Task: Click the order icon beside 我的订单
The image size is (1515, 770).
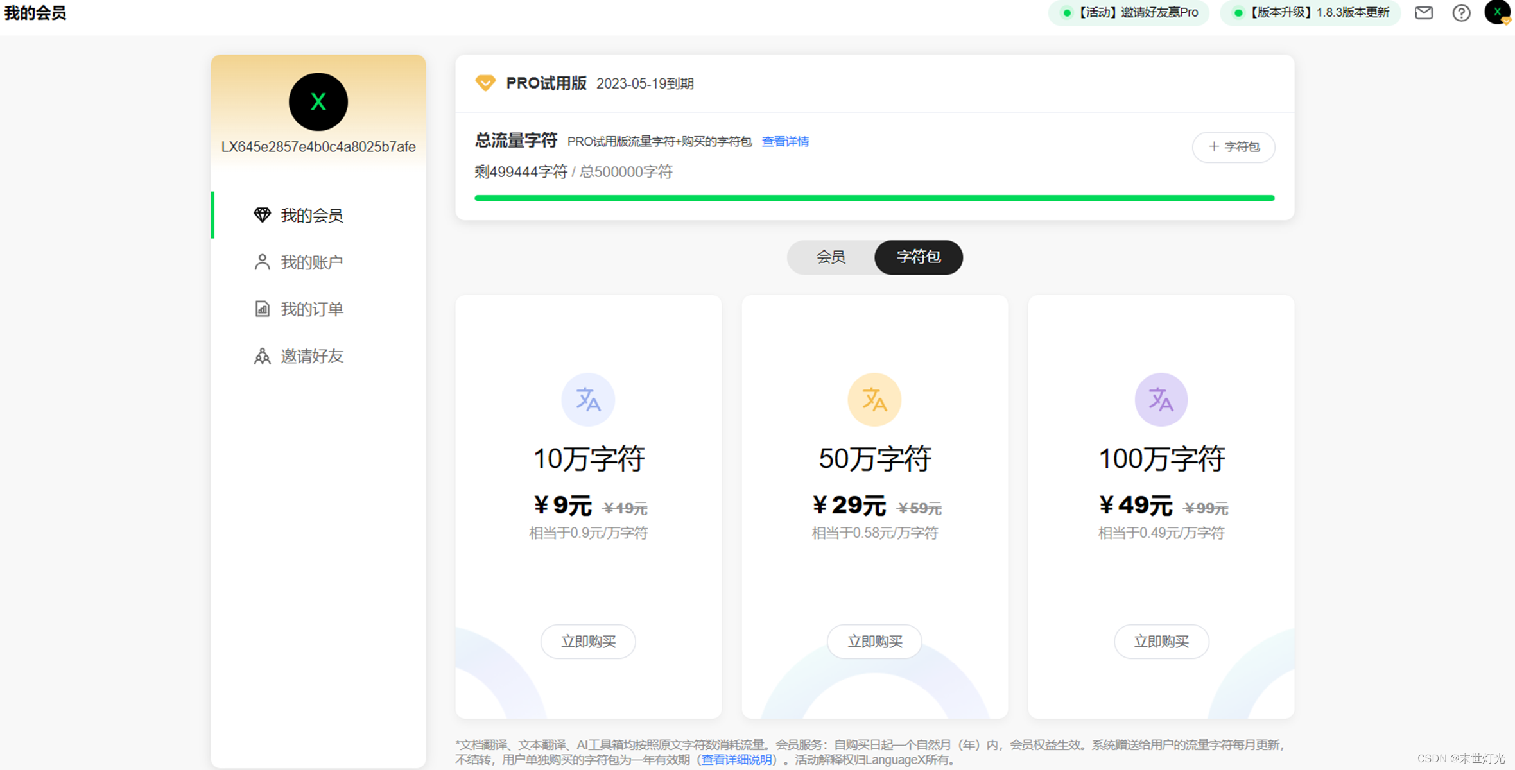Action: pos(262,309)
